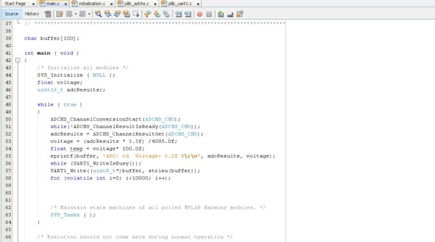Click line number 55 in gutter

pos(8,156)
